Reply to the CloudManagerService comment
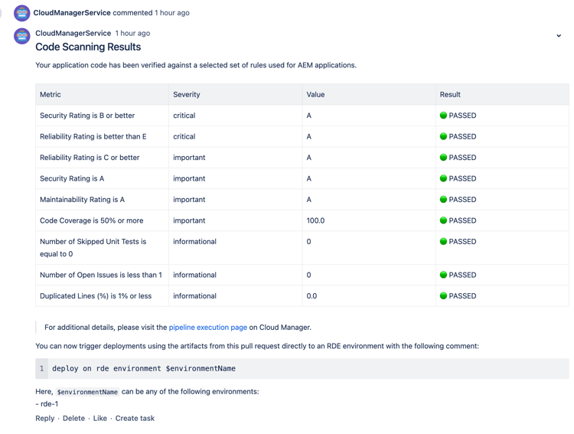The width and height of the screenshot is (574, 434). (44, 418)
